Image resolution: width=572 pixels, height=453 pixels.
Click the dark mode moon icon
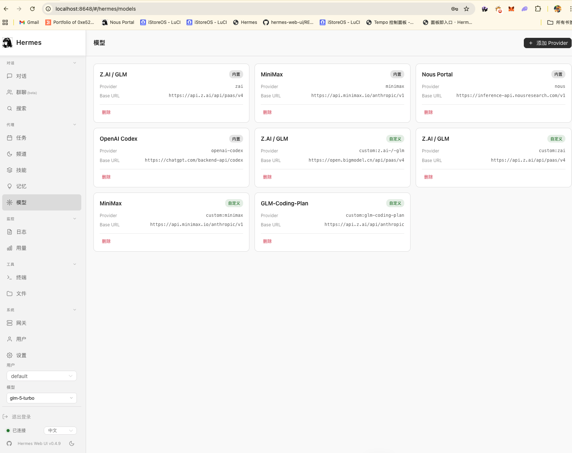pos(72,443)
